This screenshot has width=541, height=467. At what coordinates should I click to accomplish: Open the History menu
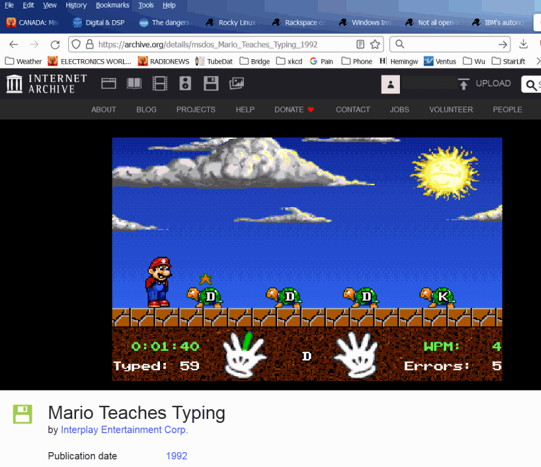pos(76,5)
